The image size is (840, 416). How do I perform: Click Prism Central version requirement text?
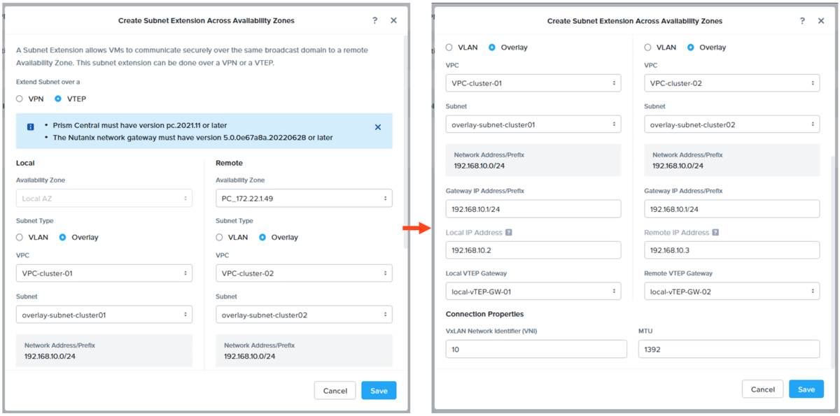[140, 125]
